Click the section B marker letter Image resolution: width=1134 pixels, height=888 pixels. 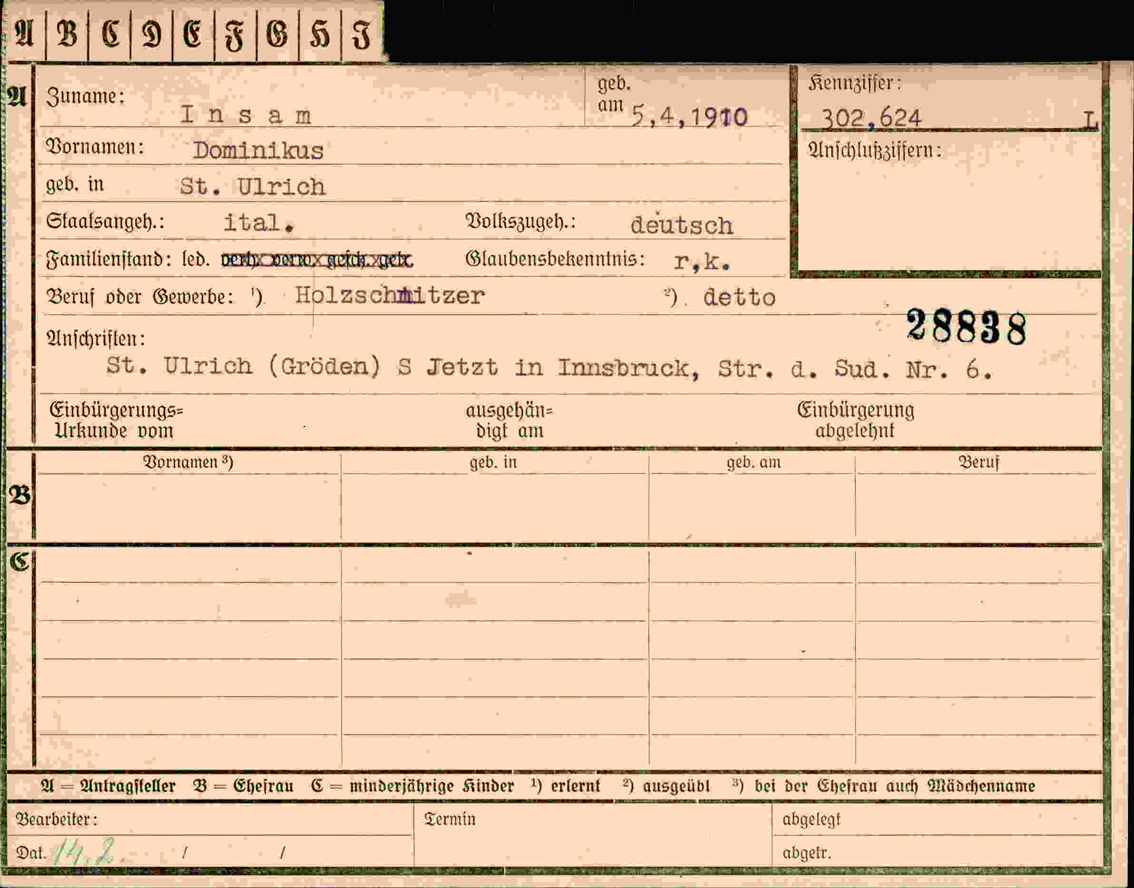pos(19,495)
